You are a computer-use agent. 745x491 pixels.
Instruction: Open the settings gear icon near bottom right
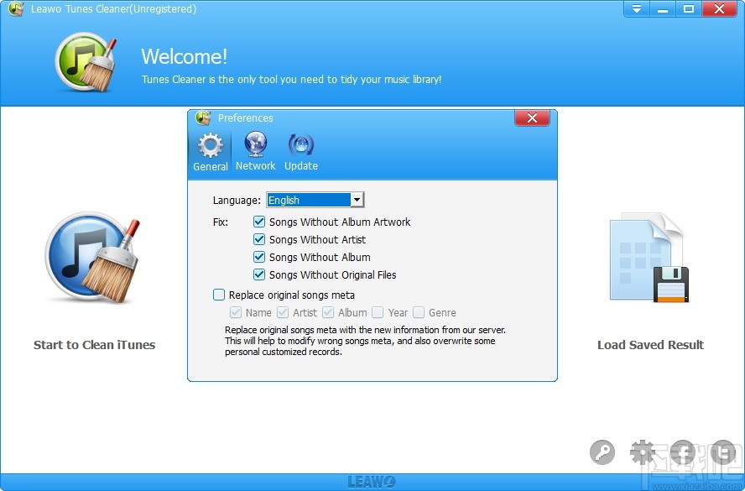tap(643, 452)
